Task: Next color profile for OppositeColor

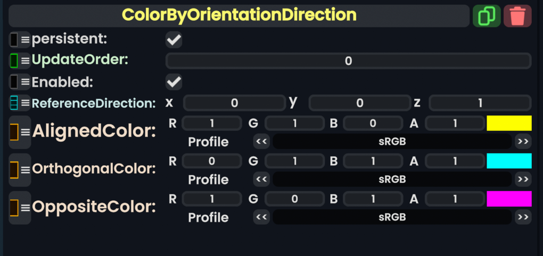Action: click(x=523, y=217)
